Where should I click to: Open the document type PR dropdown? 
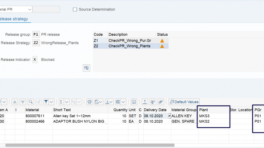[29, 9]
